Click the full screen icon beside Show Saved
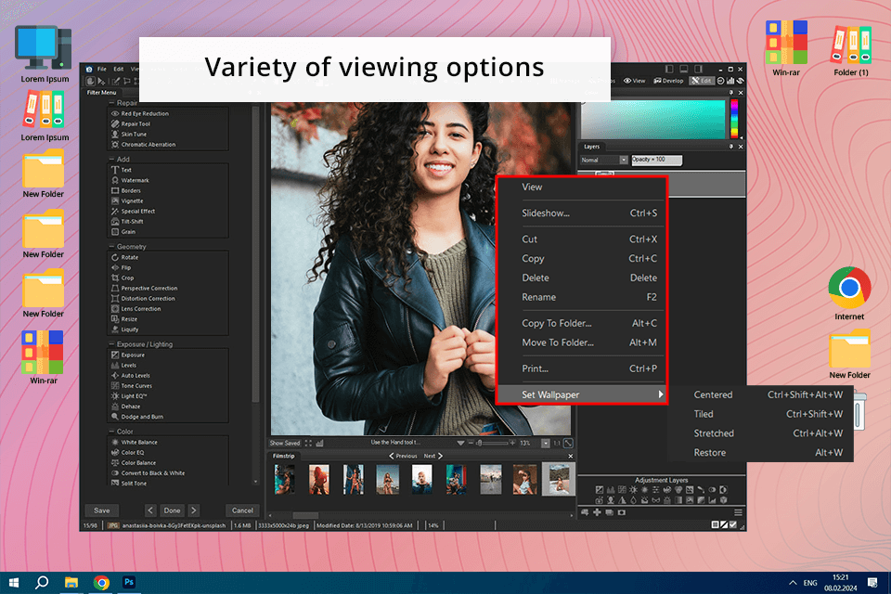 tap(308, 443)
